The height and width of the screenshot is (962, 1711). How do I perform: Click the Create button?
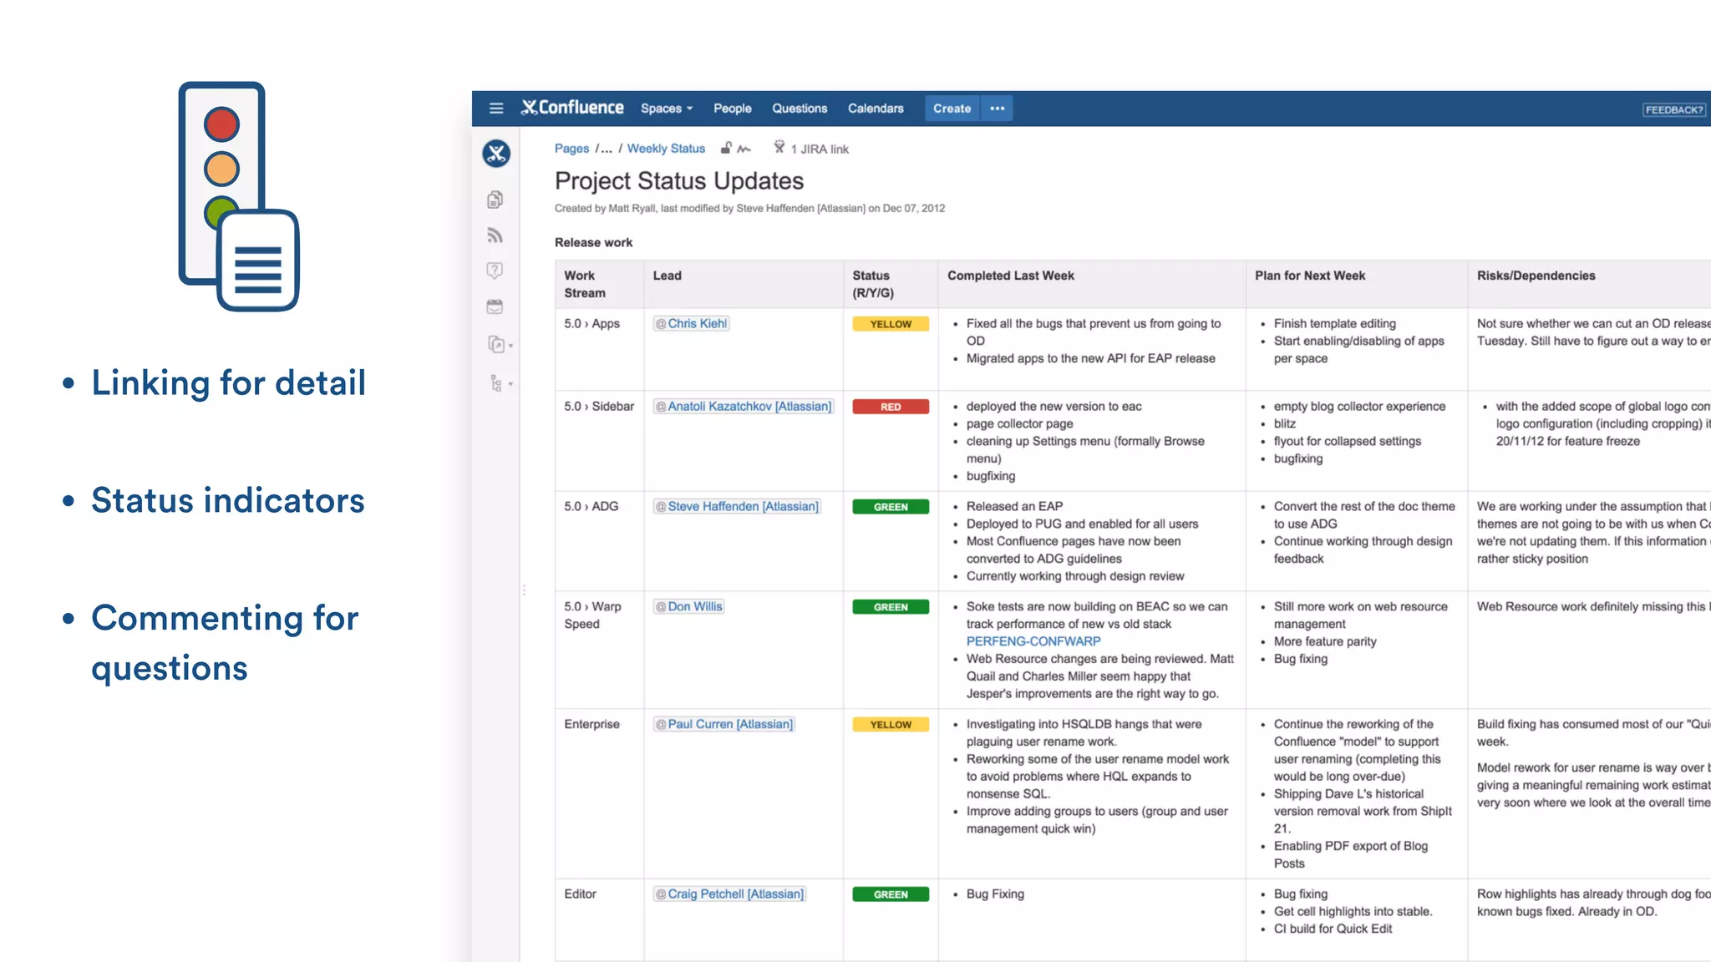click(952, 109)
